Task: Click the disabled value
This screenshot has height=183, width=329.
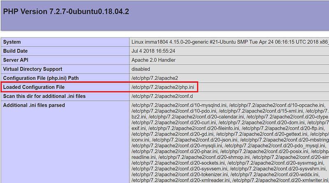Action: click(x=141, y=69)
